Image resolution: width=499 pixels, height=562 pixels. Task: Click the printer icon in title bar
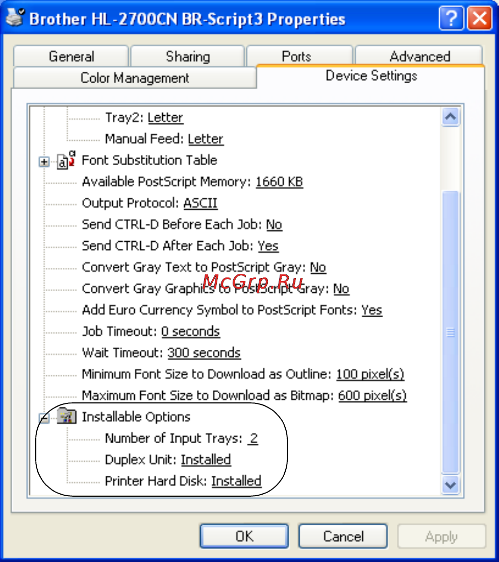[15, 17]
